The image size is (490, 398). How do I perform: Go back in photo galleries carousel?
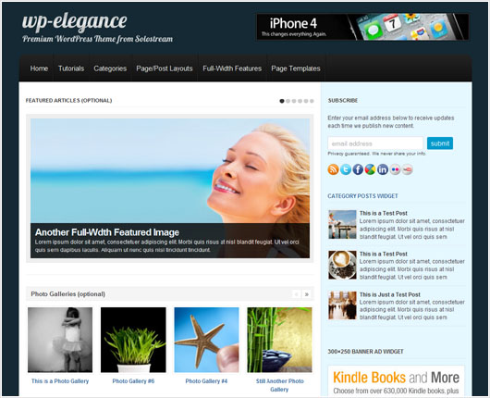[x=296, y=294]
